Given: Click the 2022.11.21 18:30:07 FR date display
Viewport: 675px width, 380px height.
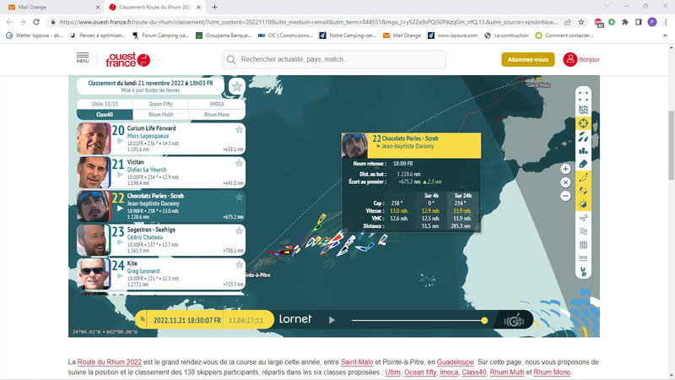Looking at the screenshot, I should click(187, 321).
